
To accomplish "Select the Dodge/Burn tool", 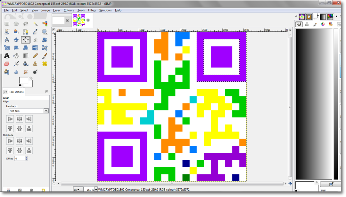I will (35, 72).
